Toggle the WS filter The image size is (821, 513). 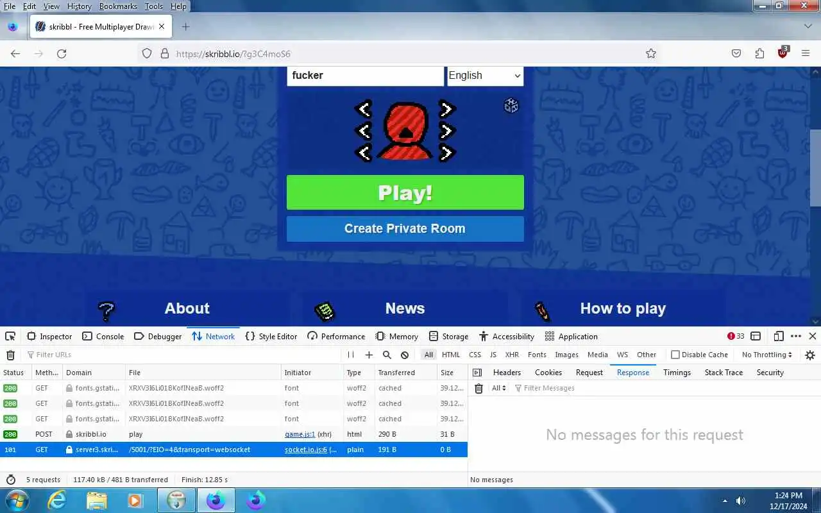click(622, 355)
